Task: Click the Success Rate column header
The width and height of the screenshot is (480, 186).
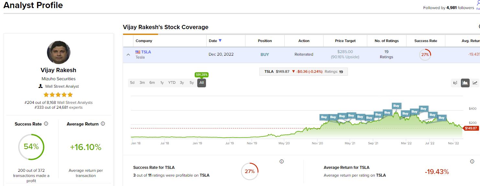Action: tap(426, 41)
